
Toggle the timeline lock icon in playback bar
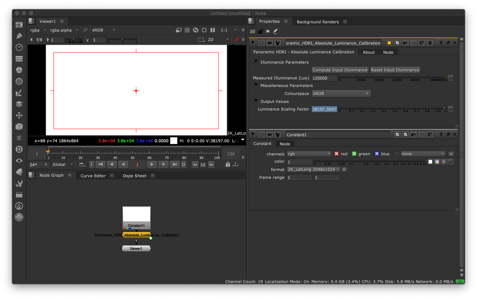click(228, 164)
